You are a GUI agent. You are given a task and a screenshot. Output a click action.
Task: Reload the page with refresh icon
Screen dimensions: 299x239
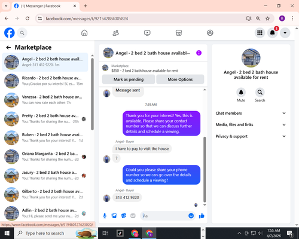[x=28, y=19]
